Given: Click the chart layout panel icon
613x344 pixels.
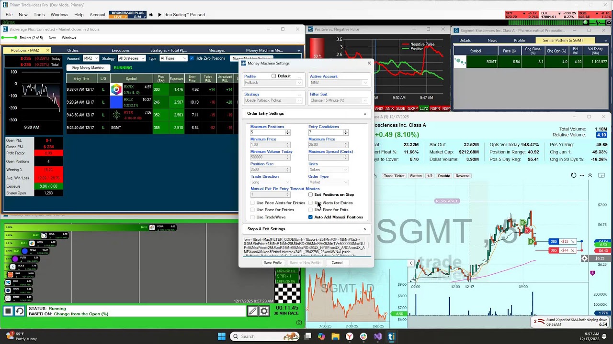Looking at the screenshot, I should tap(602, 175).
